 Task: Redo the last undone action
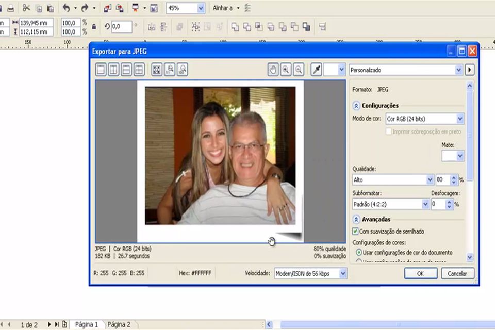(85, 8)
